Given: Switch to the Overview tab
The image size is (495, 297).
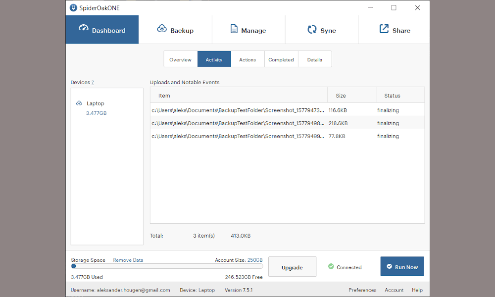Looking at the screenshot, I should pyautogui.click(x=181, y=59).
